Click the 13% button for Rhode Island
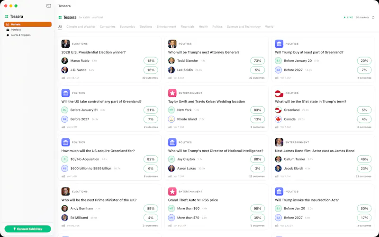 coord(258,119)
